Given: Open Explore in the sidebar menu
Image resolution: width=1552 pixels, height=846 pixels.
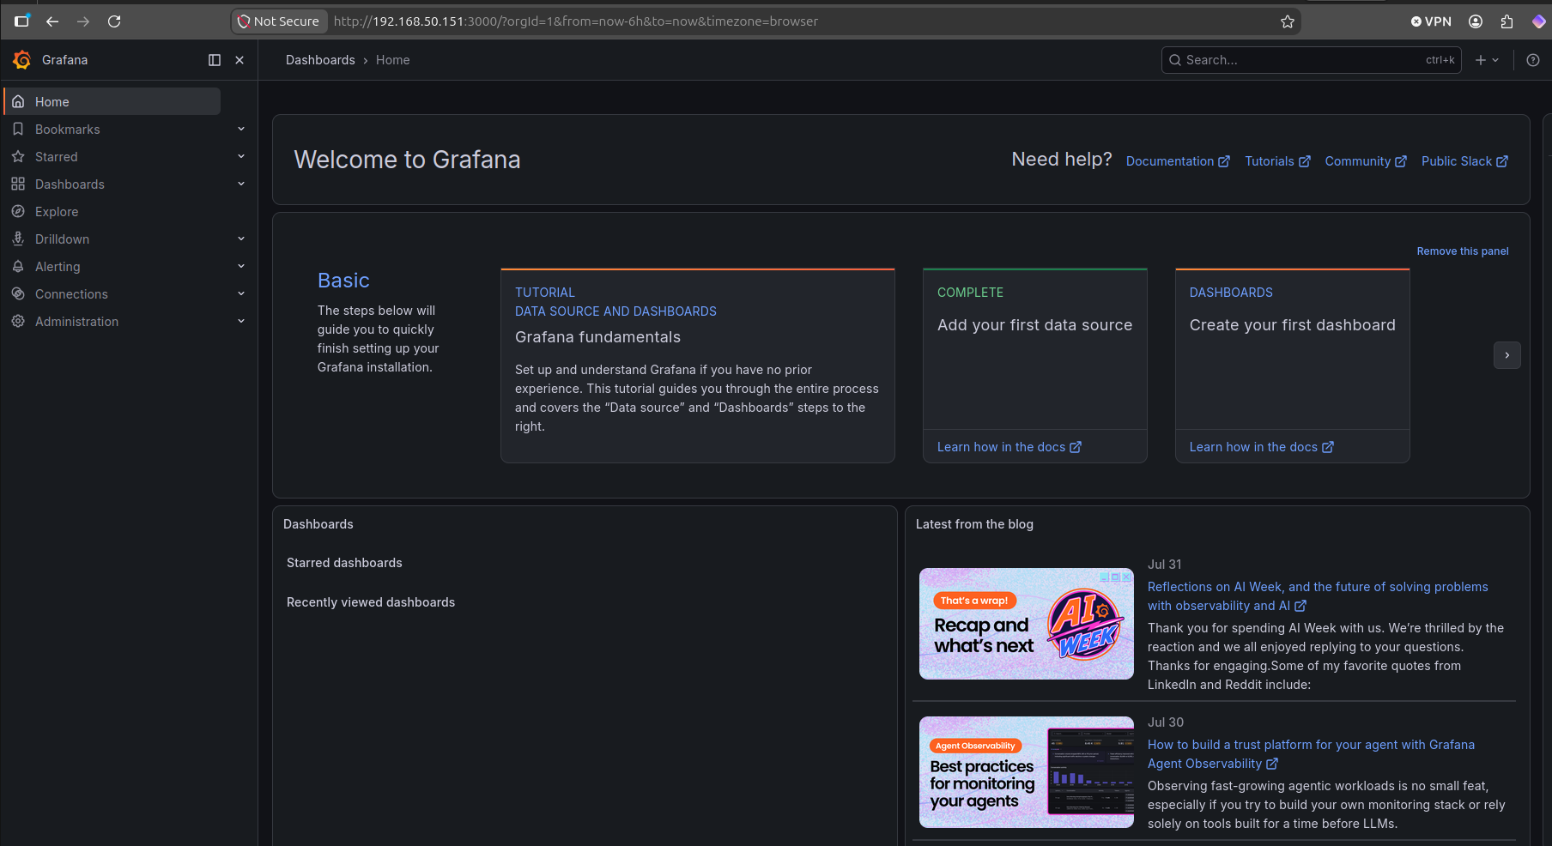Looking at the screenshot, I should pos(57,212).
